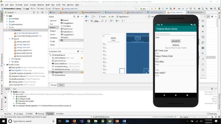221x124 pixels.
Task: Switch to MainActivity.java tab
Action: click(x=196, y=12)
